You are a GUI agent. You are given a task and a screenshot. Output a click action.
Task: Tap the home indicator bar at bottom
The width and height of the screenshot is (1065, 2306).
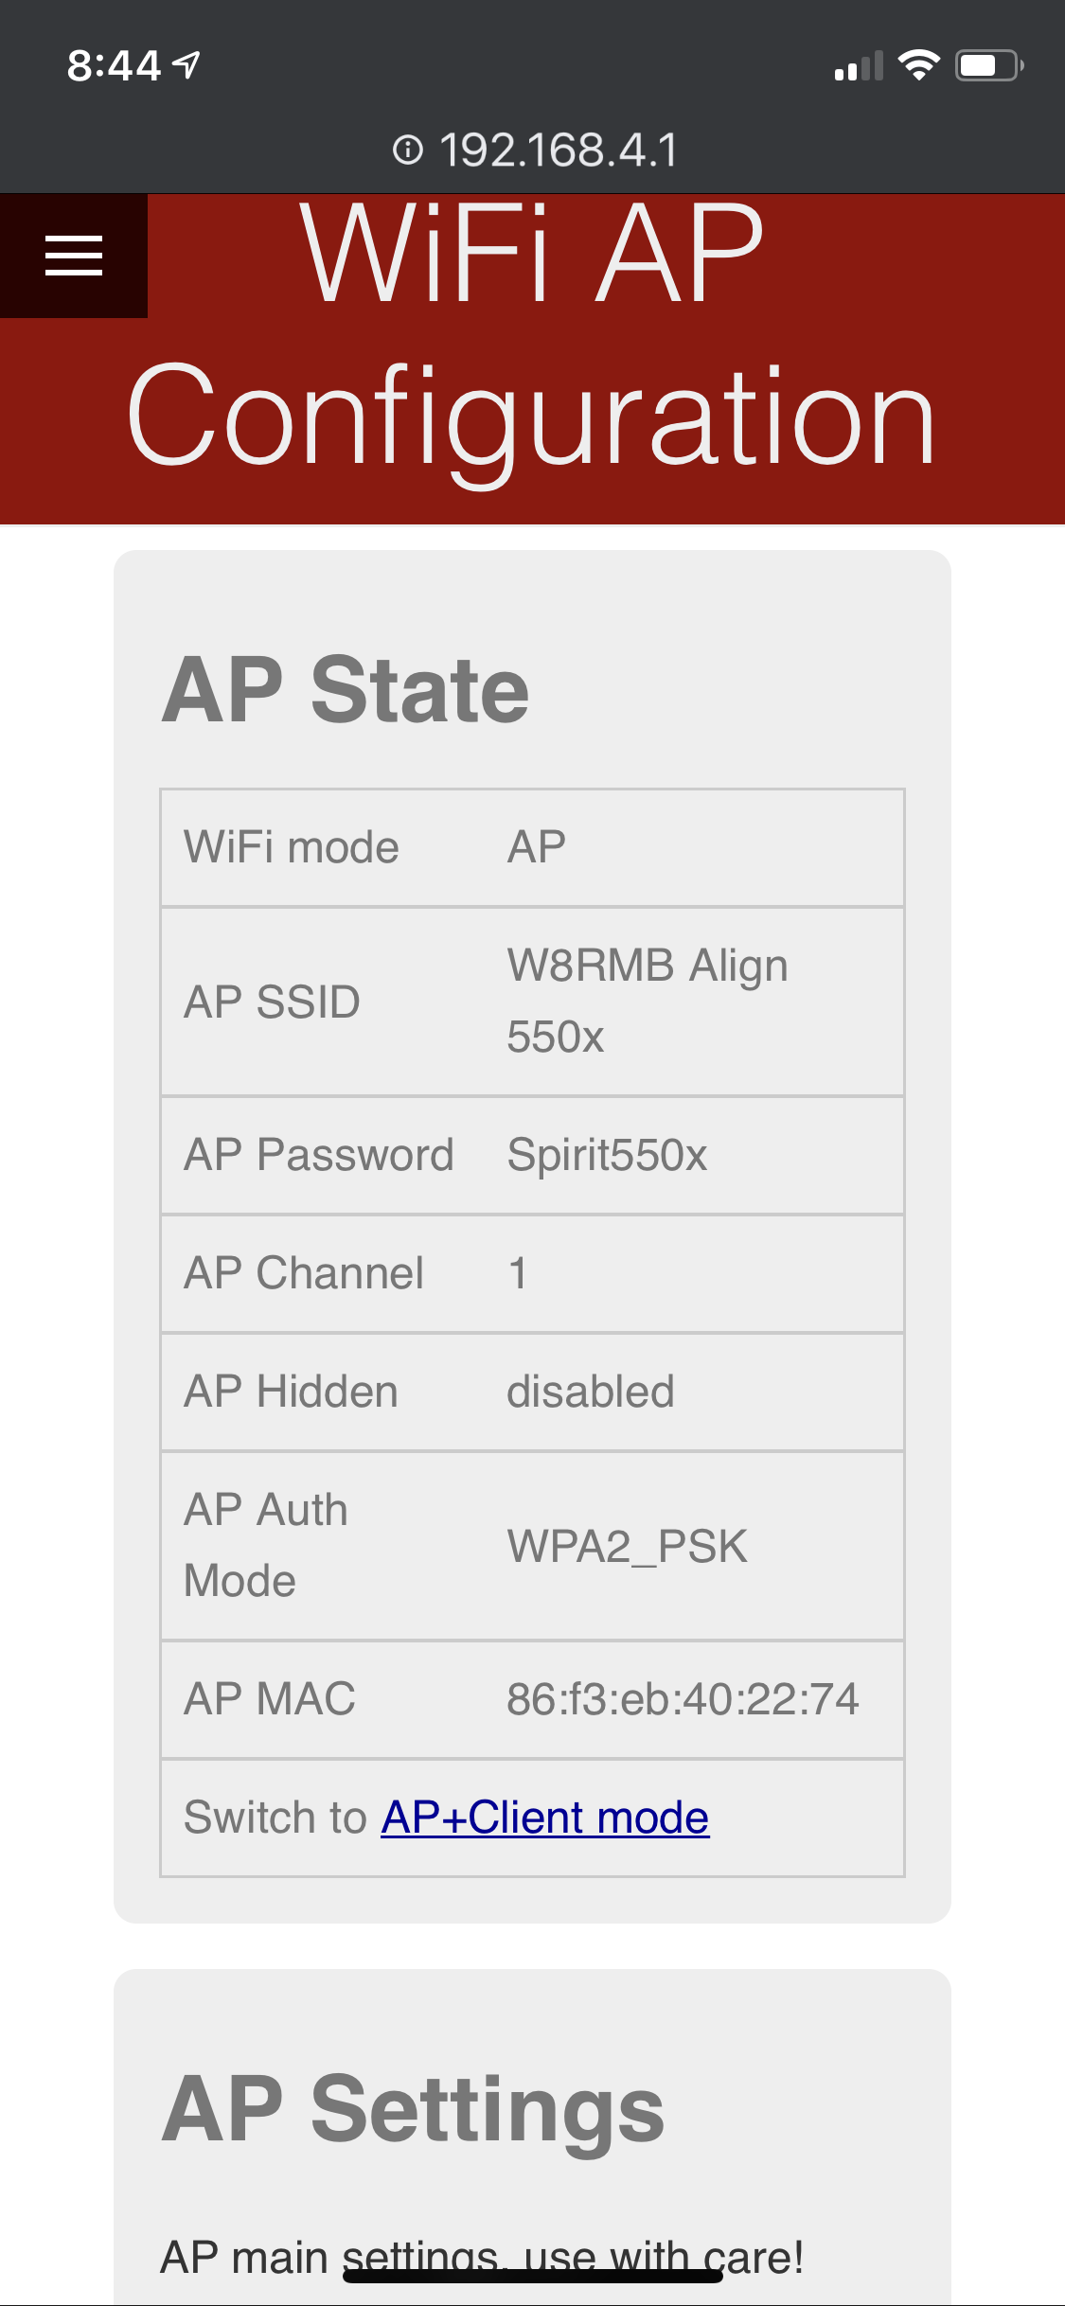click(x=532, y=2276)
